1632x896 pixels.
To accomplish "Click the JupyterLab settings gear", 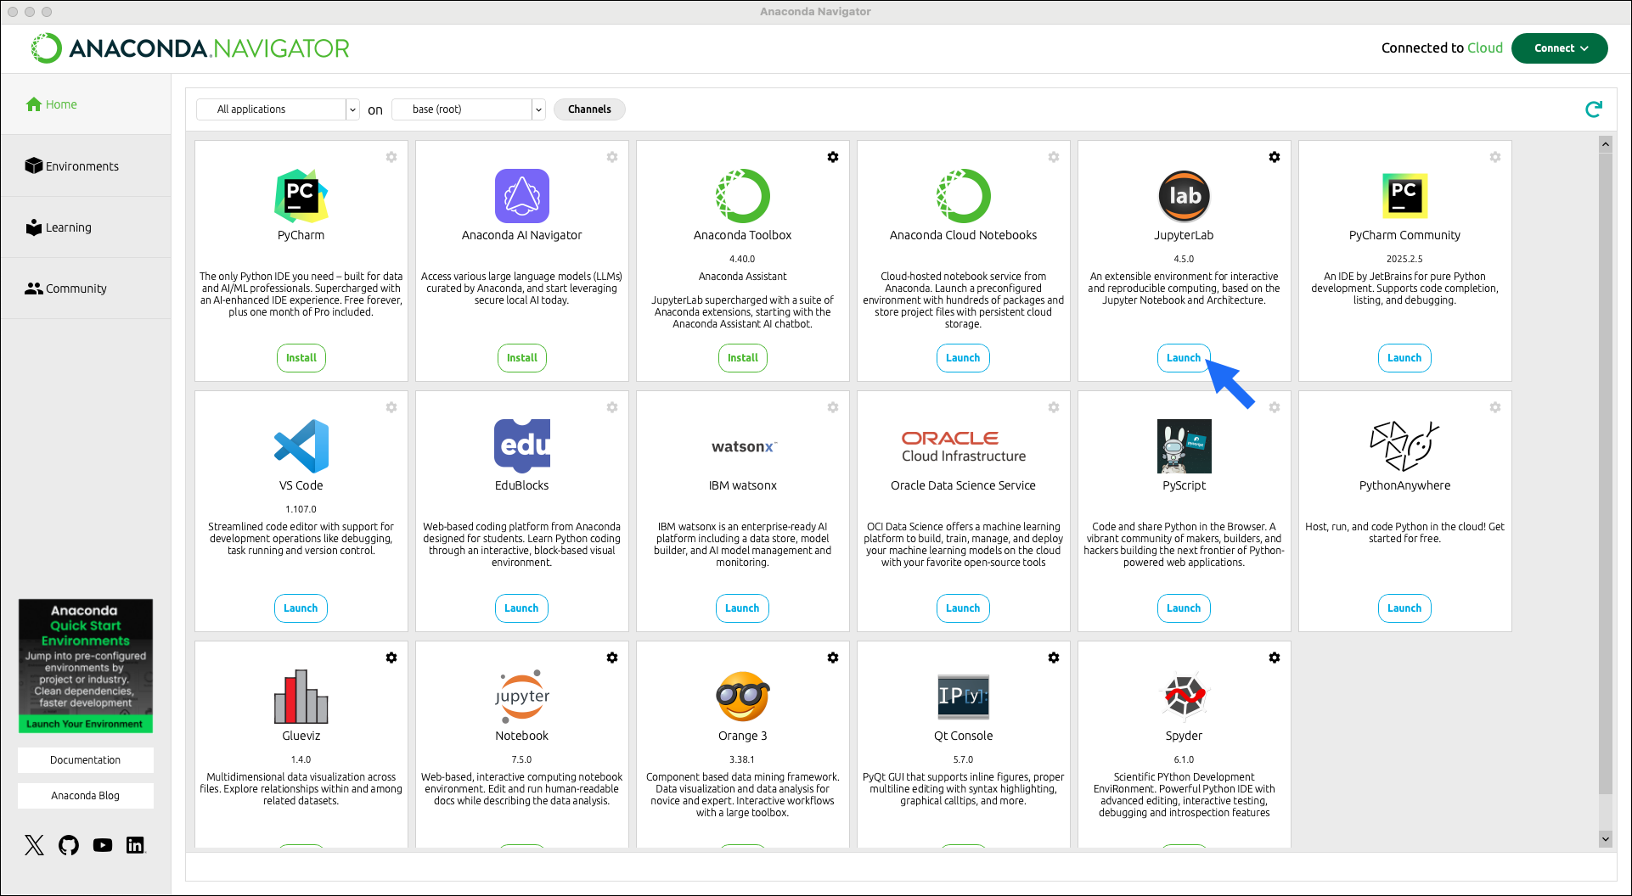I will pyautogui.click(x=1275, y=157).
